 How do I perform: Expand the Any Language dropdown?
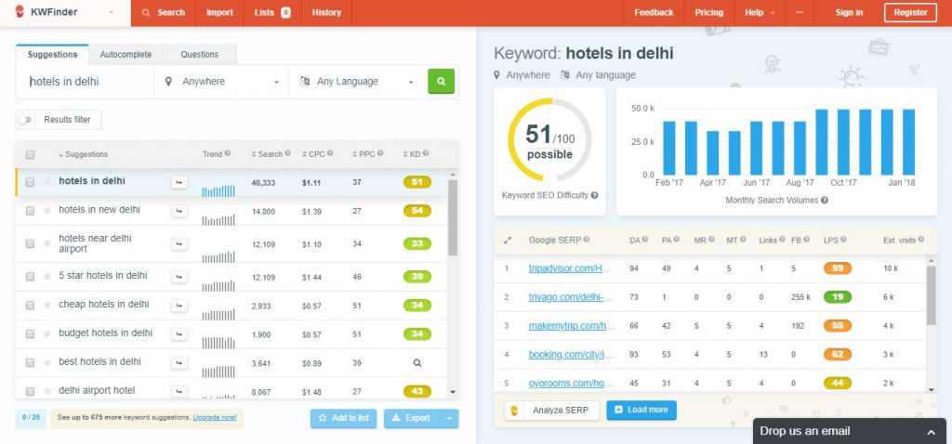click(x=356, y=82)
